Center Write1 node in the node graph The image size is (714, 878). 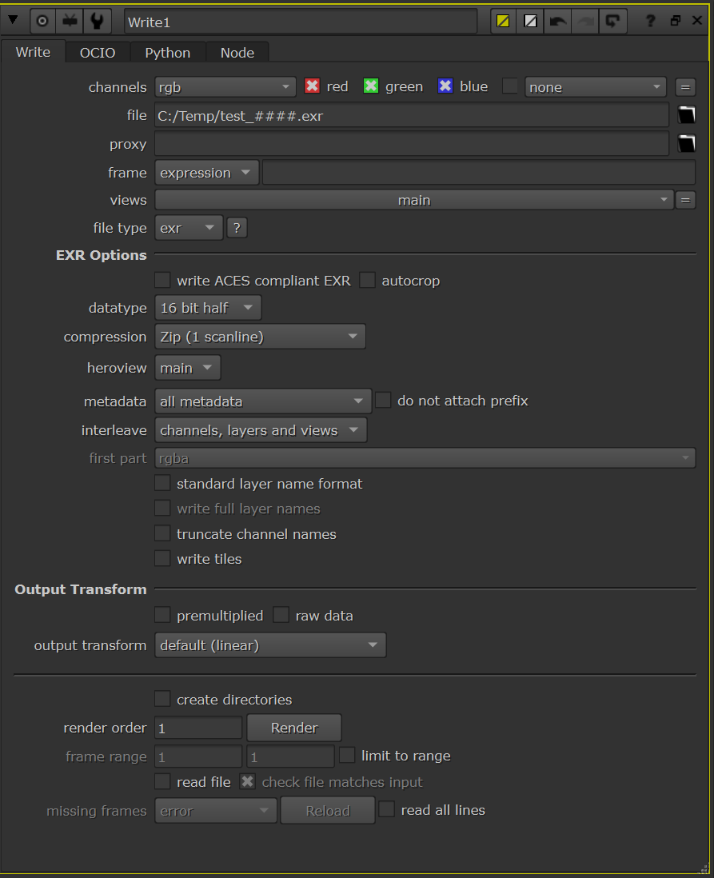point(42,20)
